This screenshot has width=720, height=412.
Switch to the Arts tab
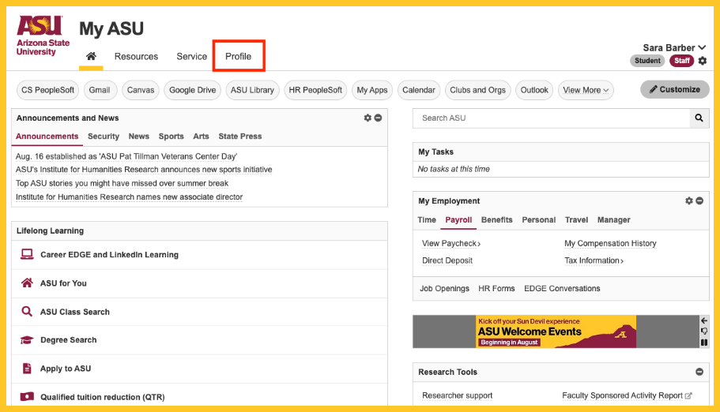coord(201,137)
